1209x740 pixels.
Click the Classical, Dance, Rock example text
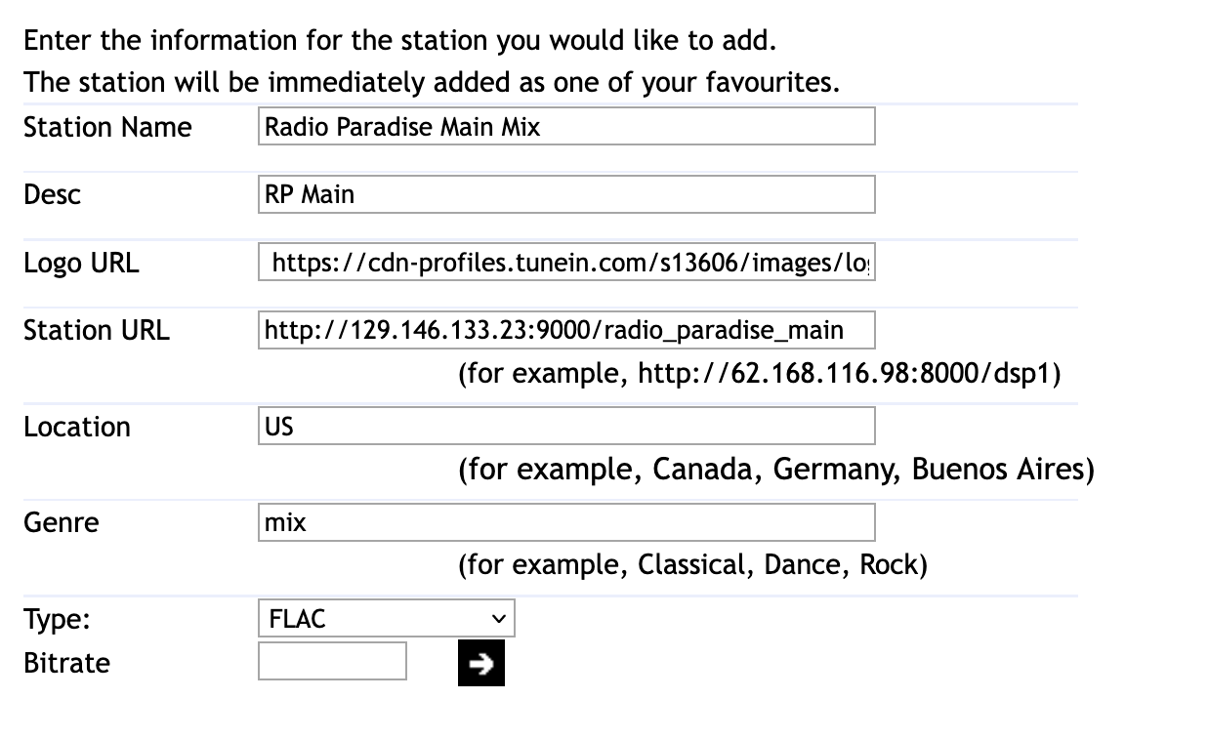[692, 565]
